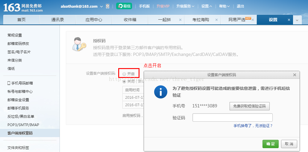
Task: Close the 考拉海购 tab
Action: pos(216,20)
